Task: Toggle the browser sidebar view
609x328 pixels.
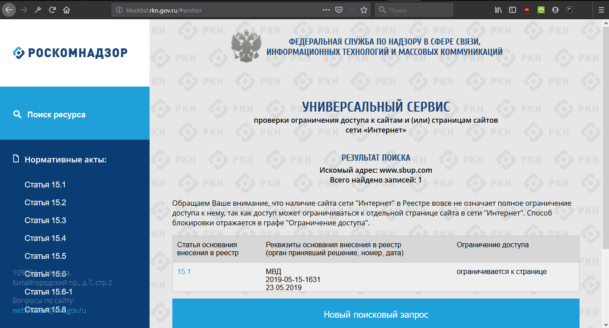Action: coord(513,10)
